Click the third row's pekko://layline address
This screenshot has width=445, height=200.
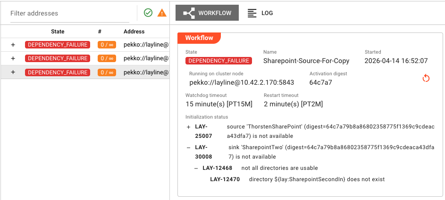146,72
